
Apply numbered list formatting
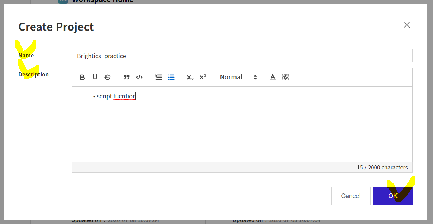(158, 77)
